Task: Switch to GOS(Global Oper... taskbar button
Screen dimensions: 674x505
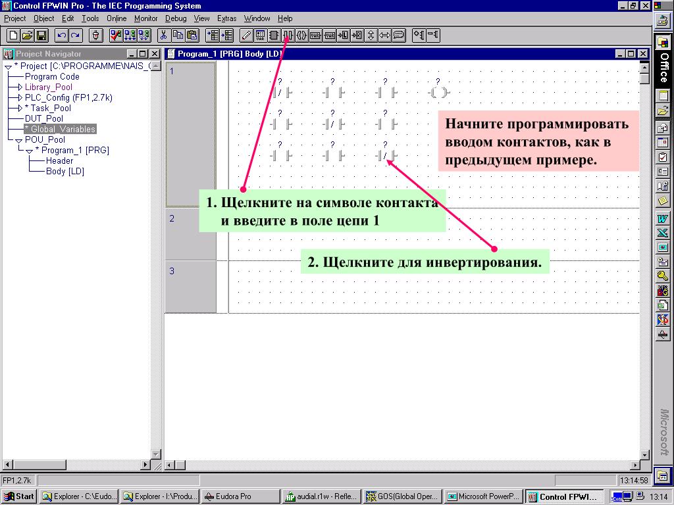Action: (402, 496)
